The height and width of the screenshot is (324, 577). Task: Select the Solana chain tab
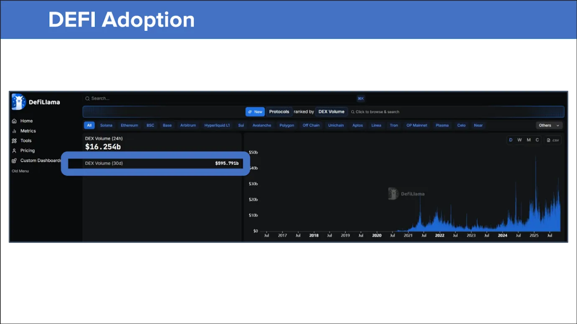point(106,125)
